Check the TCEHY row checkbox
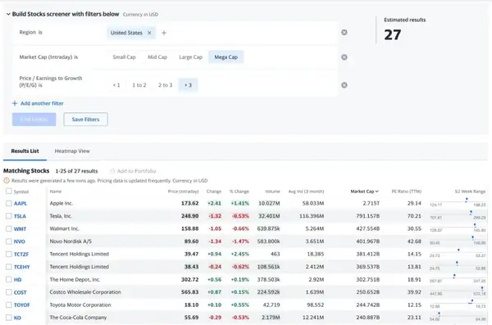The image size is (492, 325). [9, 267]
